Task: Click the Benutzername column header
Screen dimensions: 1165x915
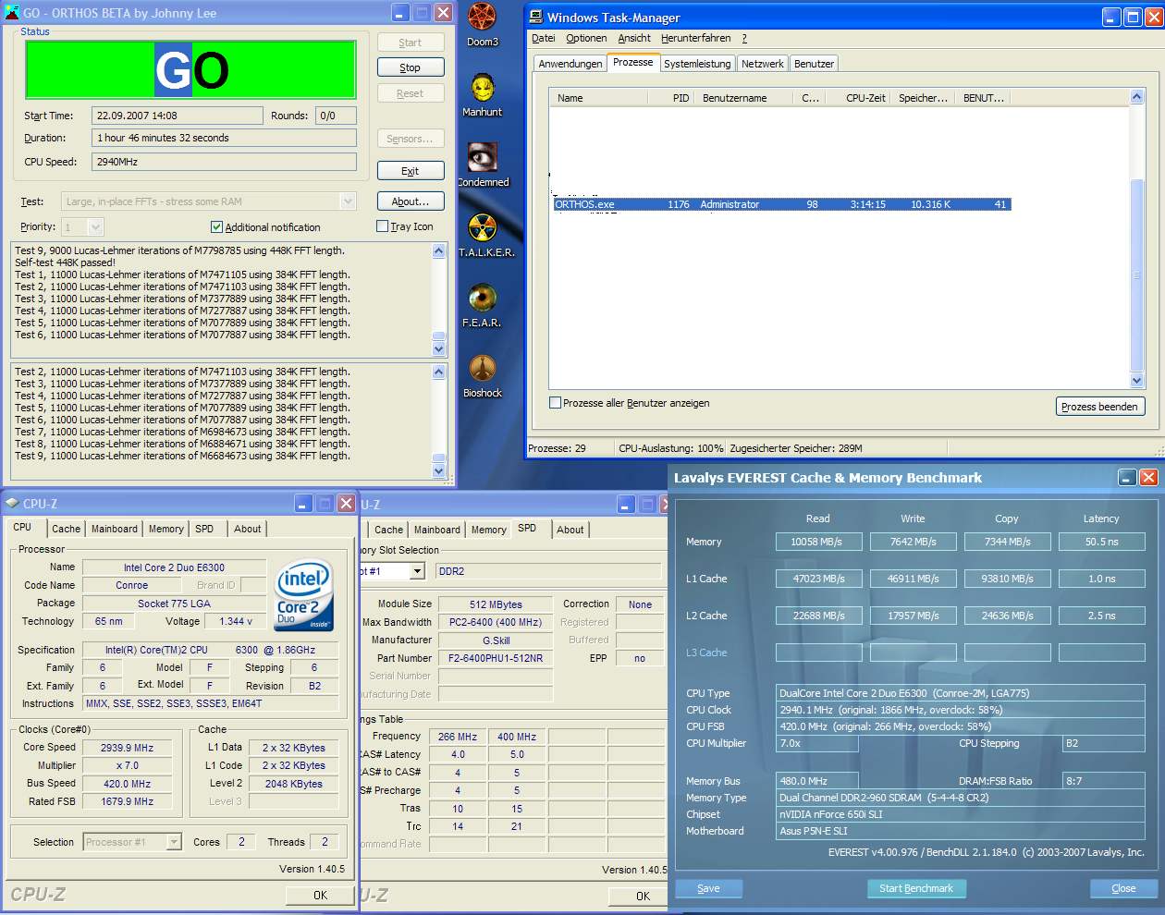Action: [742, 98]
